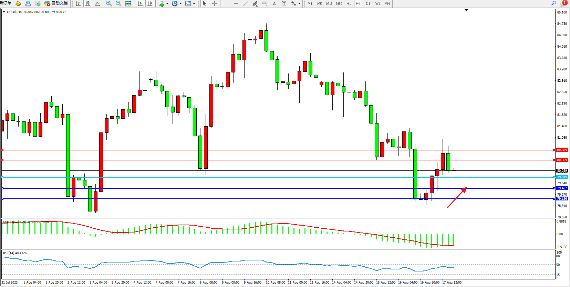Switch chart to line chart mode

[x=97, y=3]
